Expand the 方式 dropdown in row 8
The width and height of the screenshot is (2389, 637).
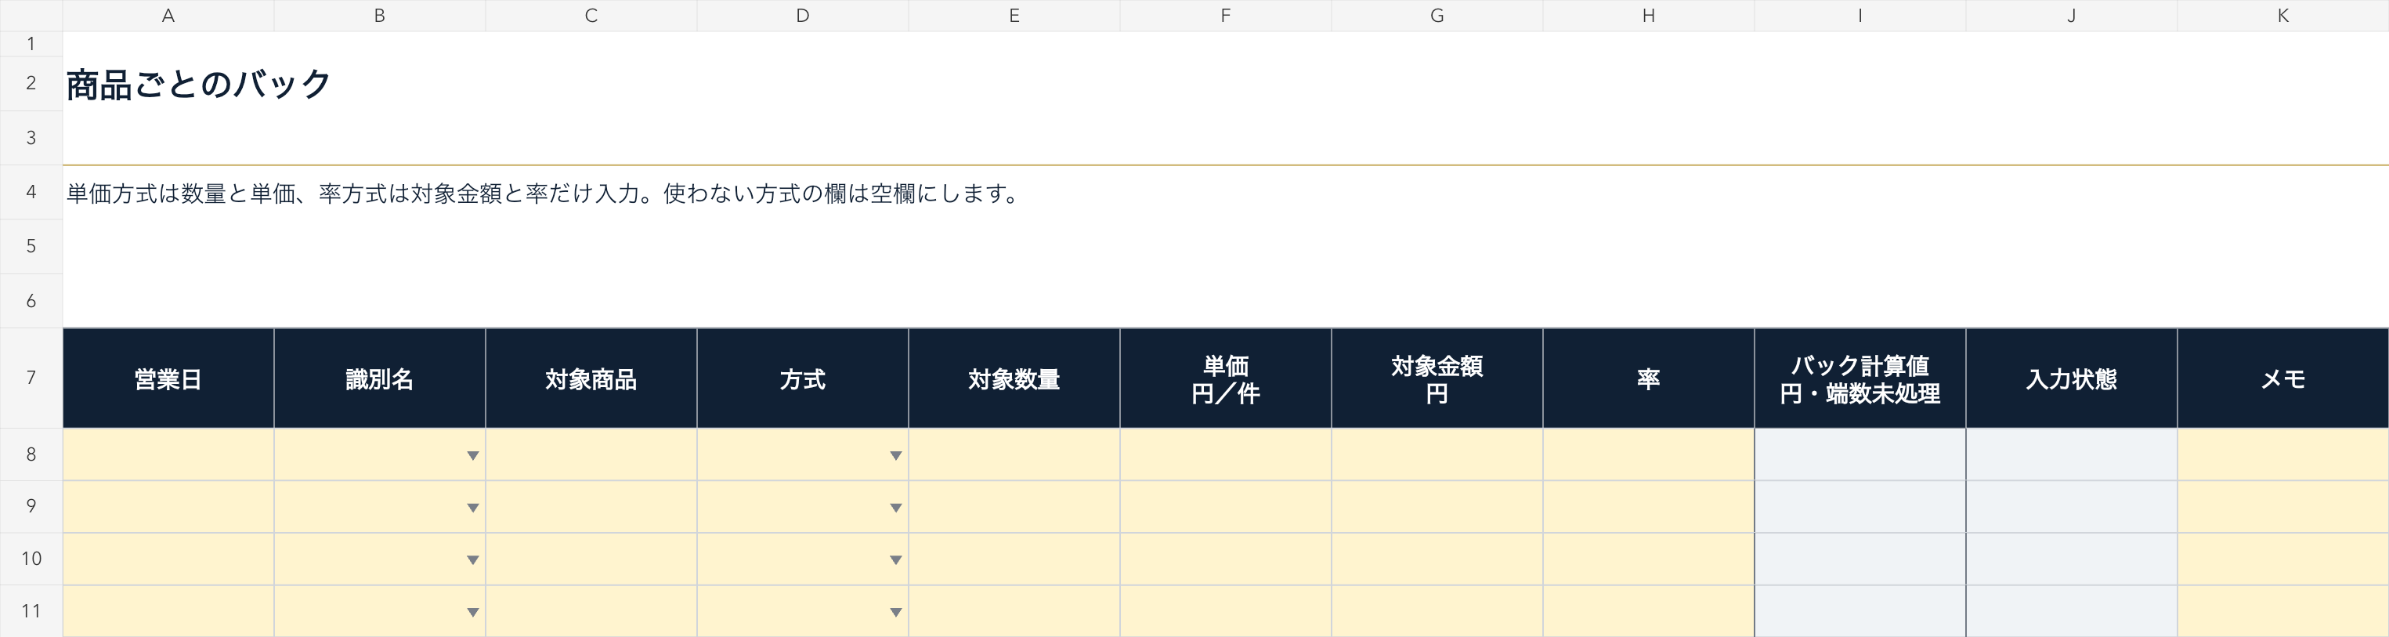pyautogui.click(x=895, y=455)
